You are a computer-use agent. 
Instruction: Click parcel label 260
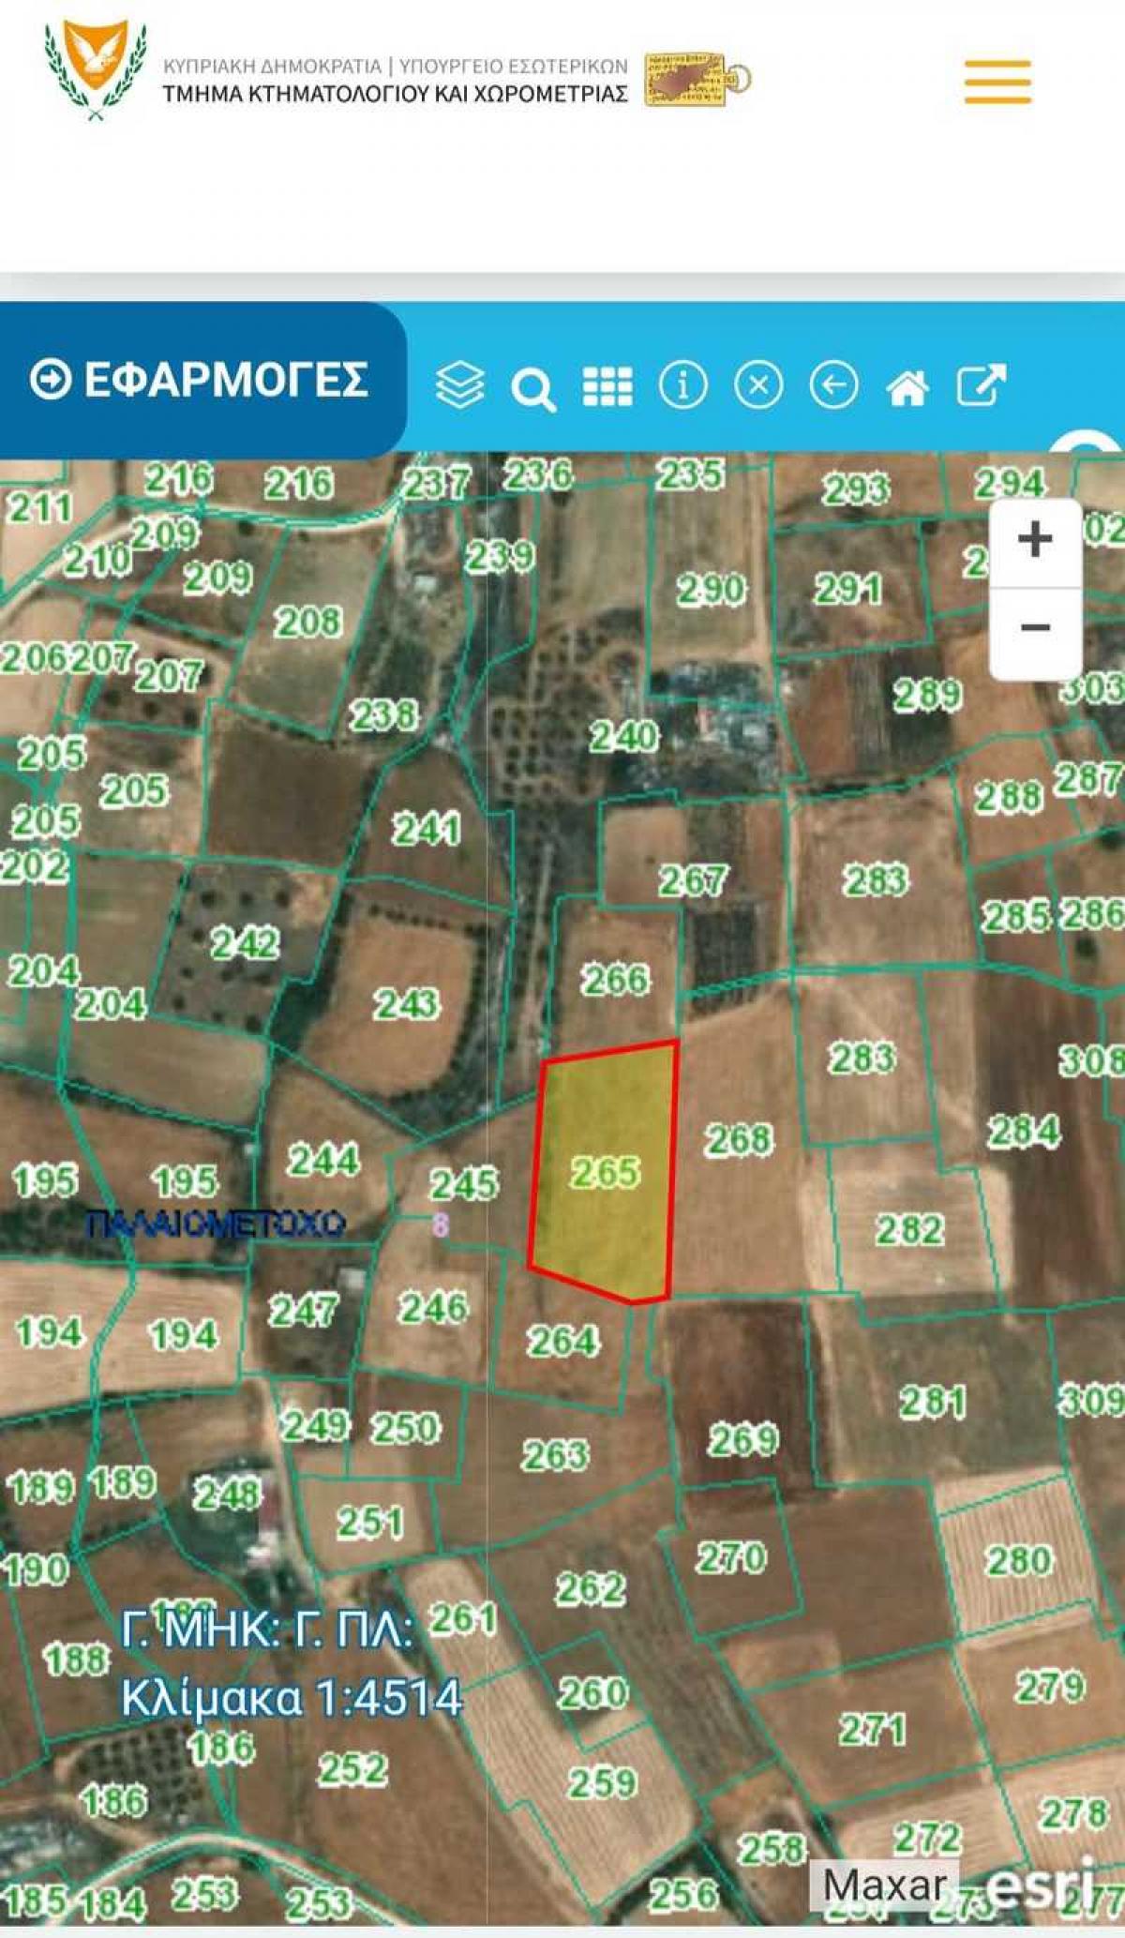pos(592,1693)
